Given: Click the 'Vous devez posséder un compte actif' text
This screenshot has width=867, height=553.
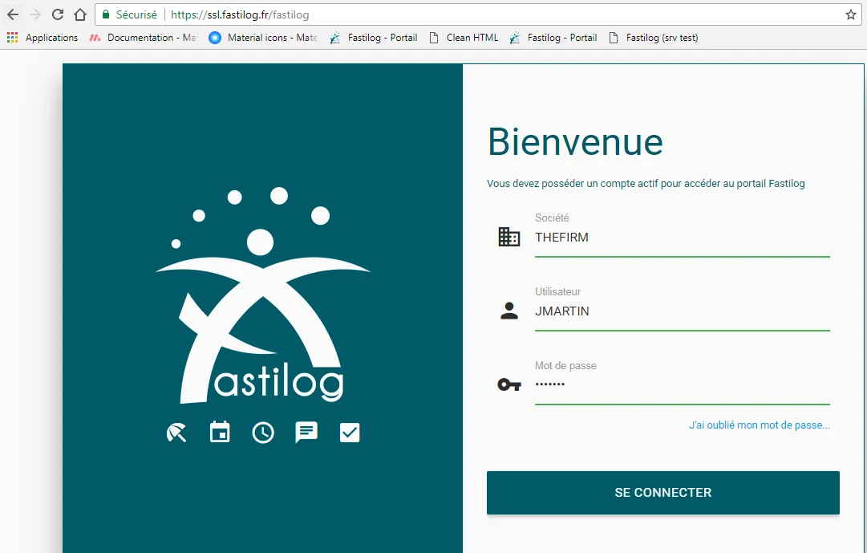Looking at the screenshot, I should tap(646, 183).
